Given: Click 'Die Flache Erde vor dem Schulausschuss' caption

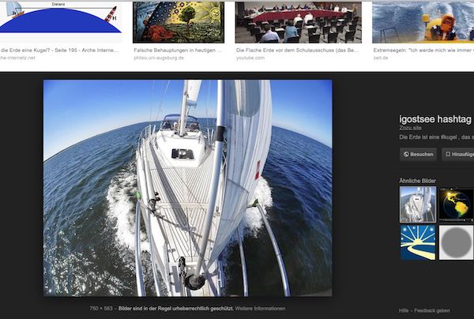Looking at the screenshot, I should 297,51.
